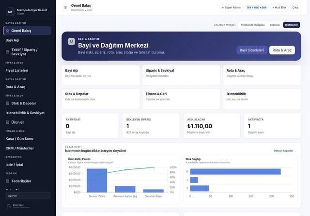Click the Bayi Siparişleri banner button
This screenshot has height=216, width=310.
(252, 50)
